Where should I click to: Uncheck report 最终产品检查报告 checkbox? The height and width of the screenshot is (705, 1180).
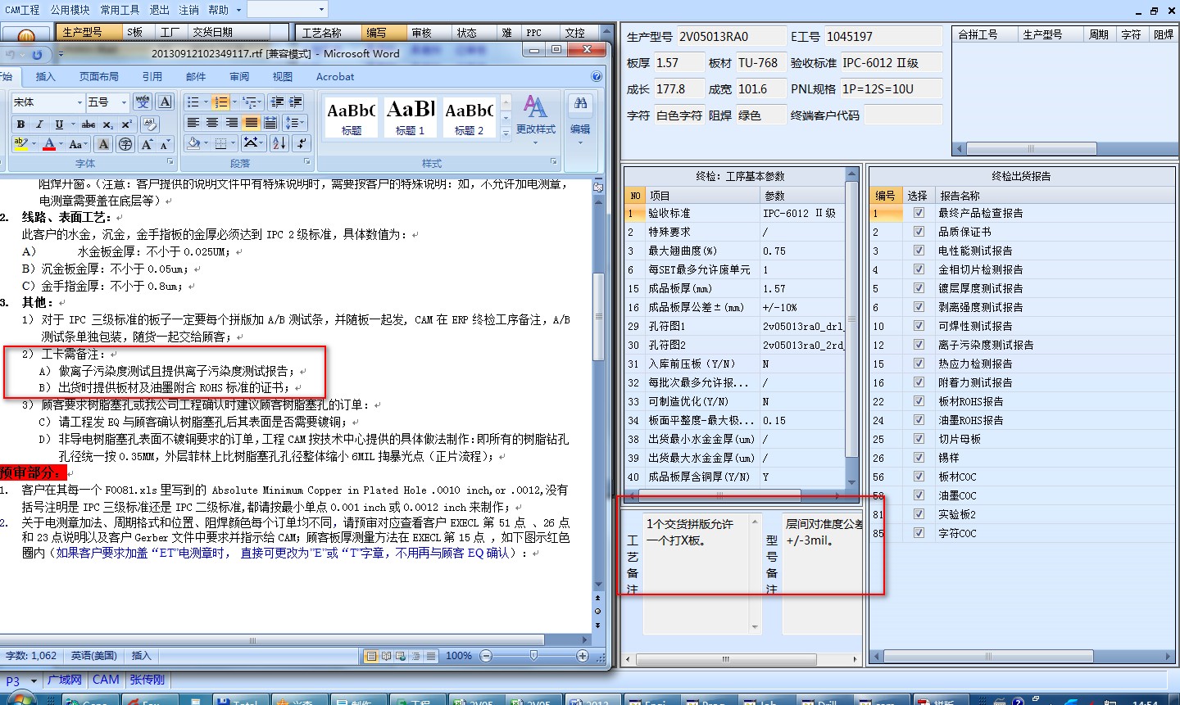pyautogui.click(x=919, y=213)
